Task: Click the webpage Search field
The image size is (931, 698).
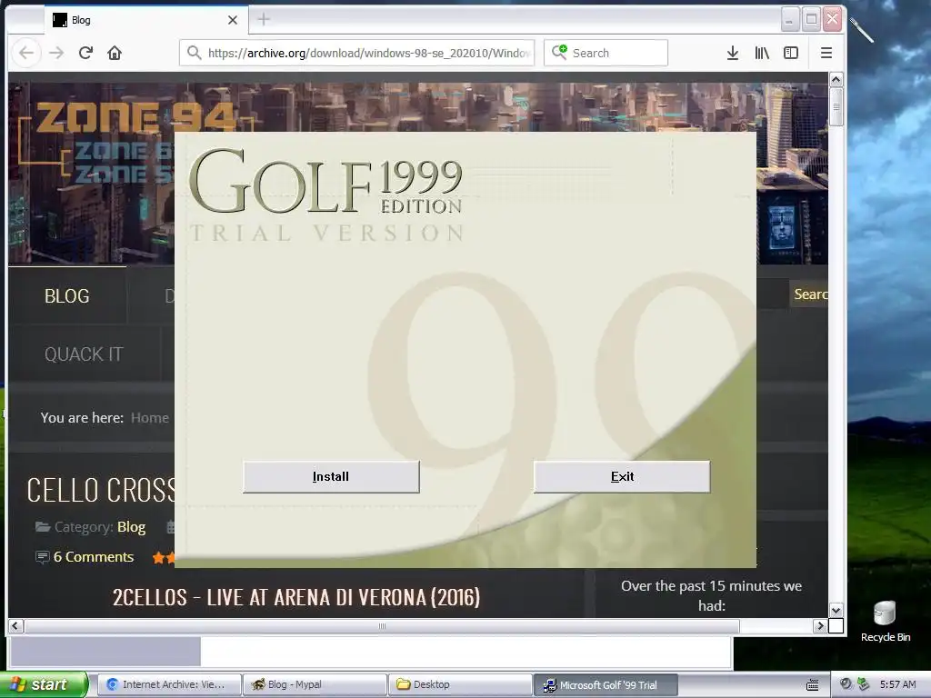Action: (x=808, y=294)
